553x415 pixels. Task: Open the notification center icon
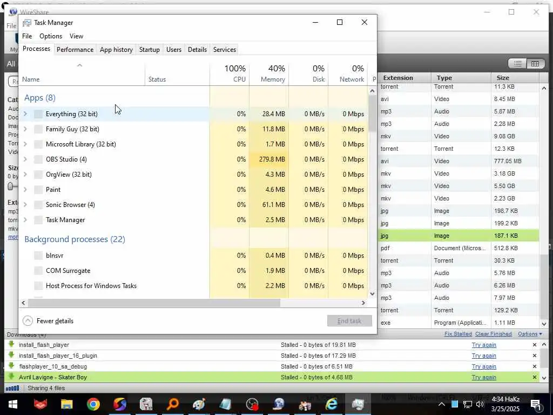click(x=536, y=404)
